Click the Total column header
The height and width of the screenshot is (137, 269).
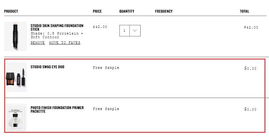[x=245, y=11]
